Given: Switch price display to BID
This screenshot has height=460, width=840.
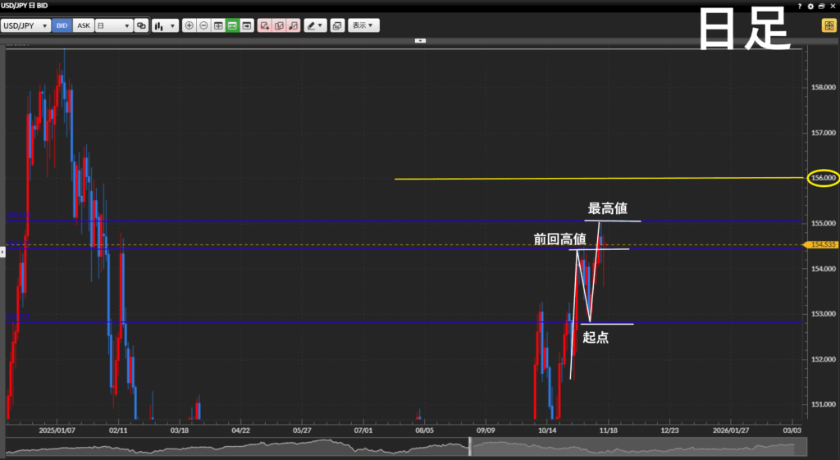Looking at the screenshot, I should (x=62, y=25).
